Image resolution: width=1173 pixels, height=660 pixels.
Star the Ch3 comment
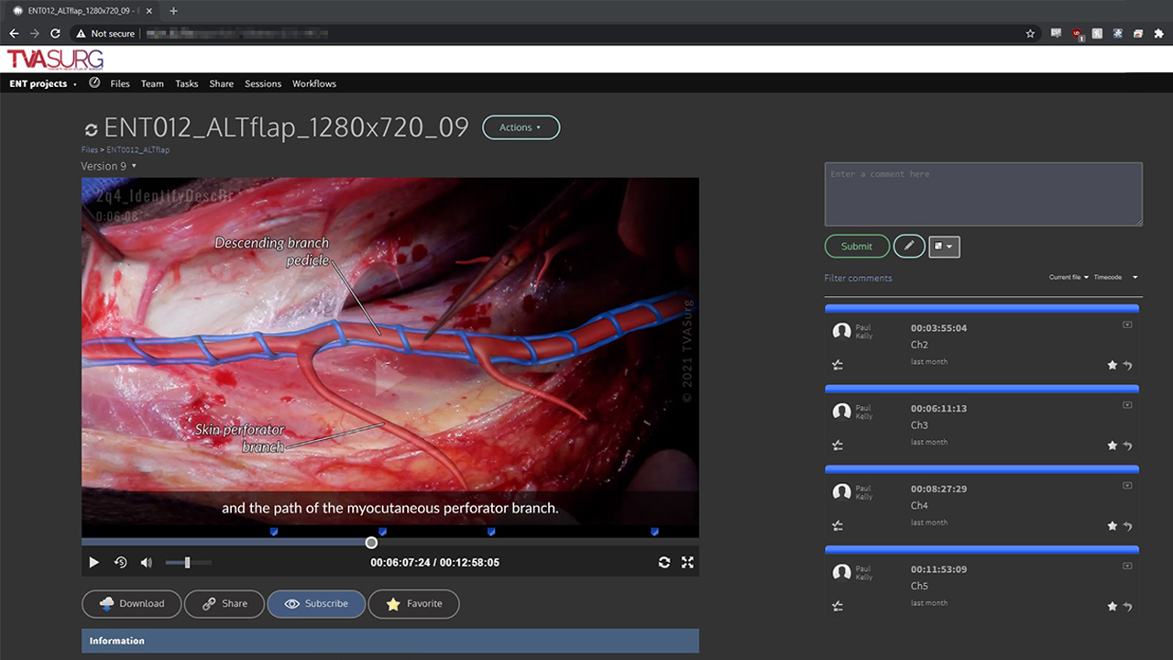pos(1113,445)
